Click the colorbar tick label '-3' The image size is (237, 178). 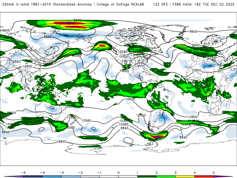(61, 173)
